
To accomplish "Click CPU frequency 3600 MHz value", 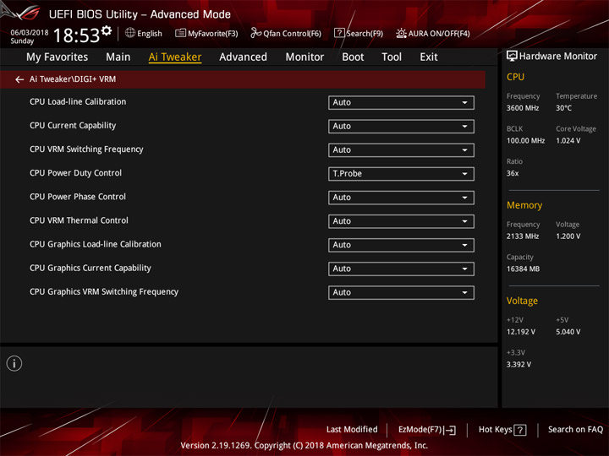I will [523, 108].
